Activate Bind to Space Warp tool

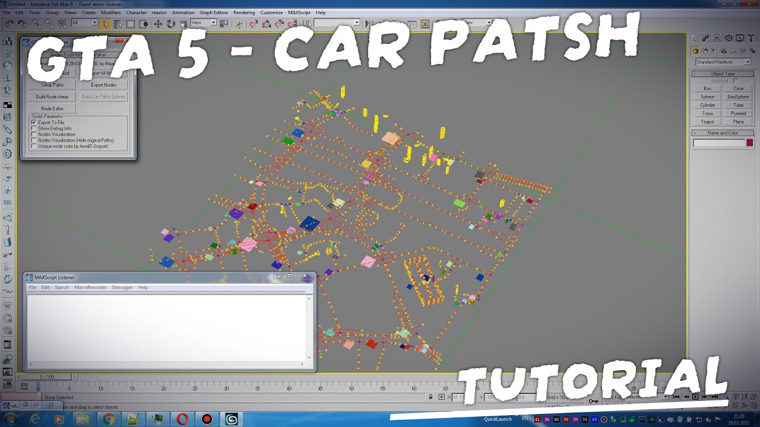point(62,24)
